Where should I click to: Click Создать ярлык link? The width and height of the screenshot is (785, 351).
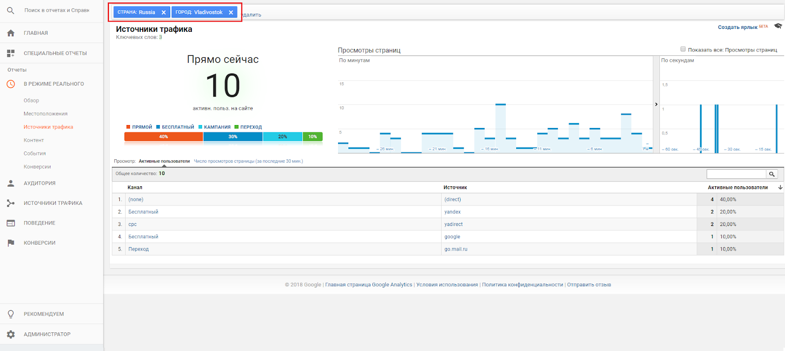click(737, 27)
